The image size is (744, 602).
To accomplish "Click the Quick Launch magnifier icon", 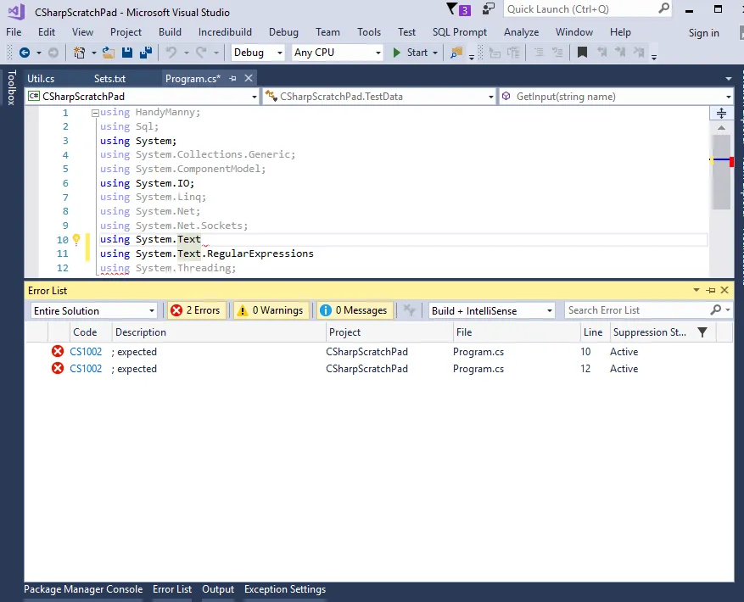I will (x=663, y=8).
